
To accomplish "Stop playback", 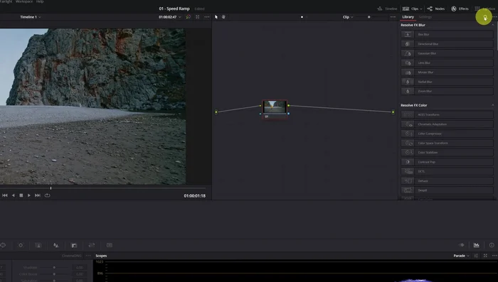I will tap(21, 195).
